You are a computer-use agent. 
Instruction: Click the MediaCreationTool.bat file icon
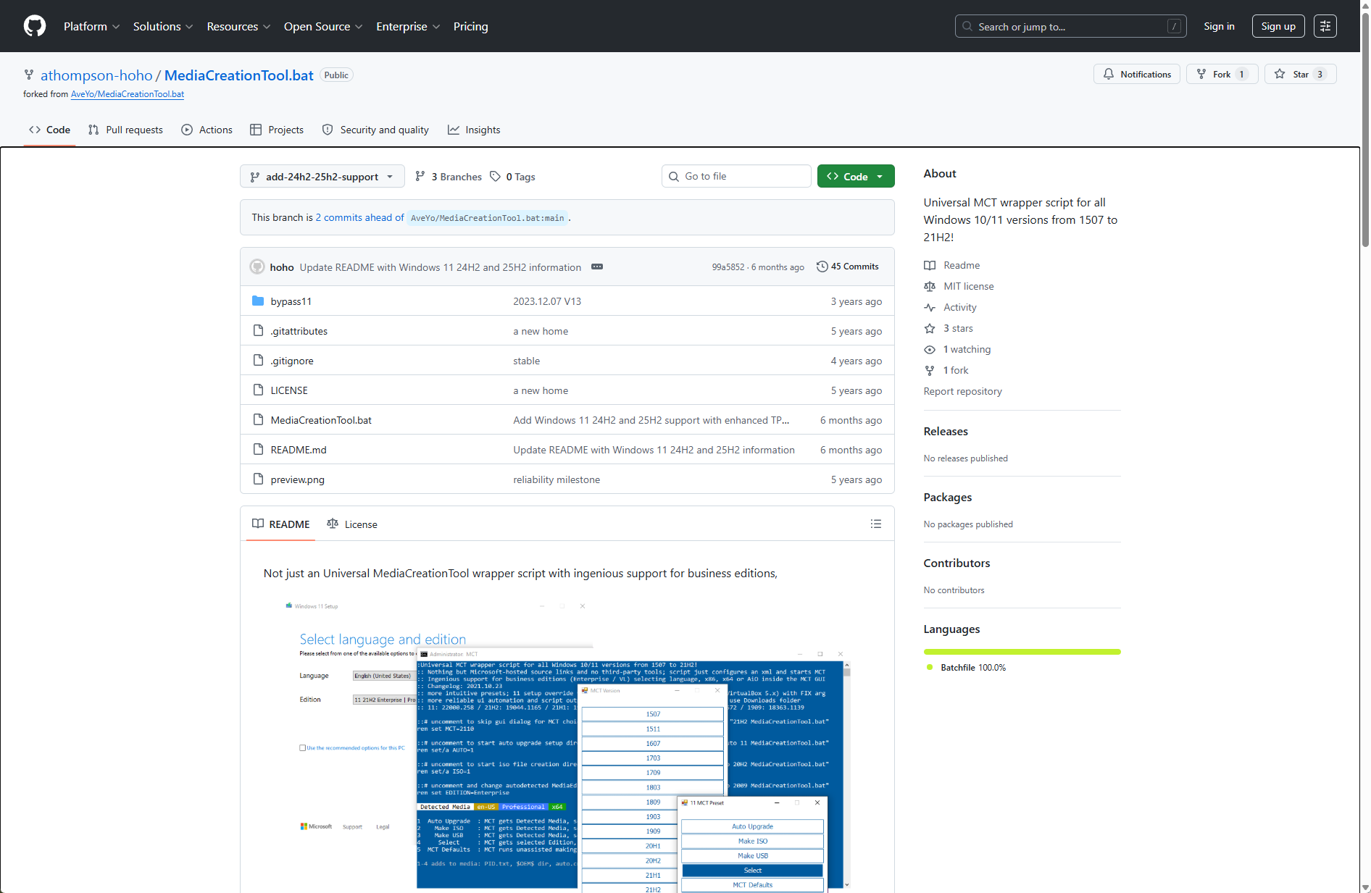tap(258, 419)
